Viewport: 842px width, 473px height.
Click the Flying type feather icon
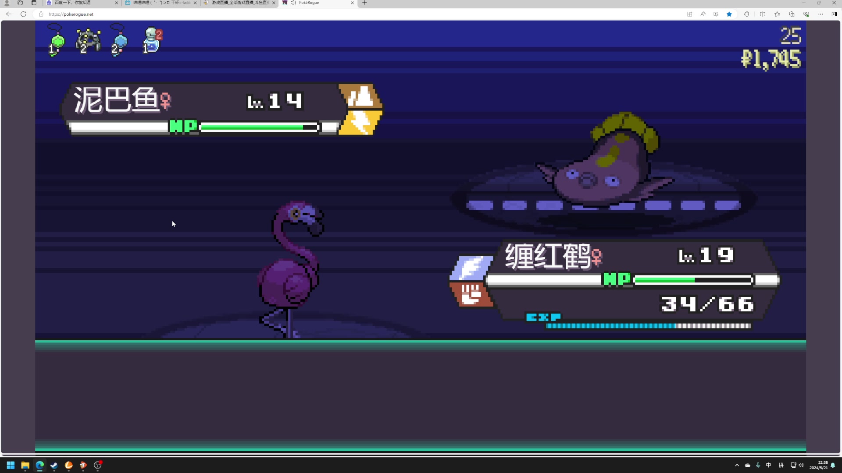click(x=471, y=268)
